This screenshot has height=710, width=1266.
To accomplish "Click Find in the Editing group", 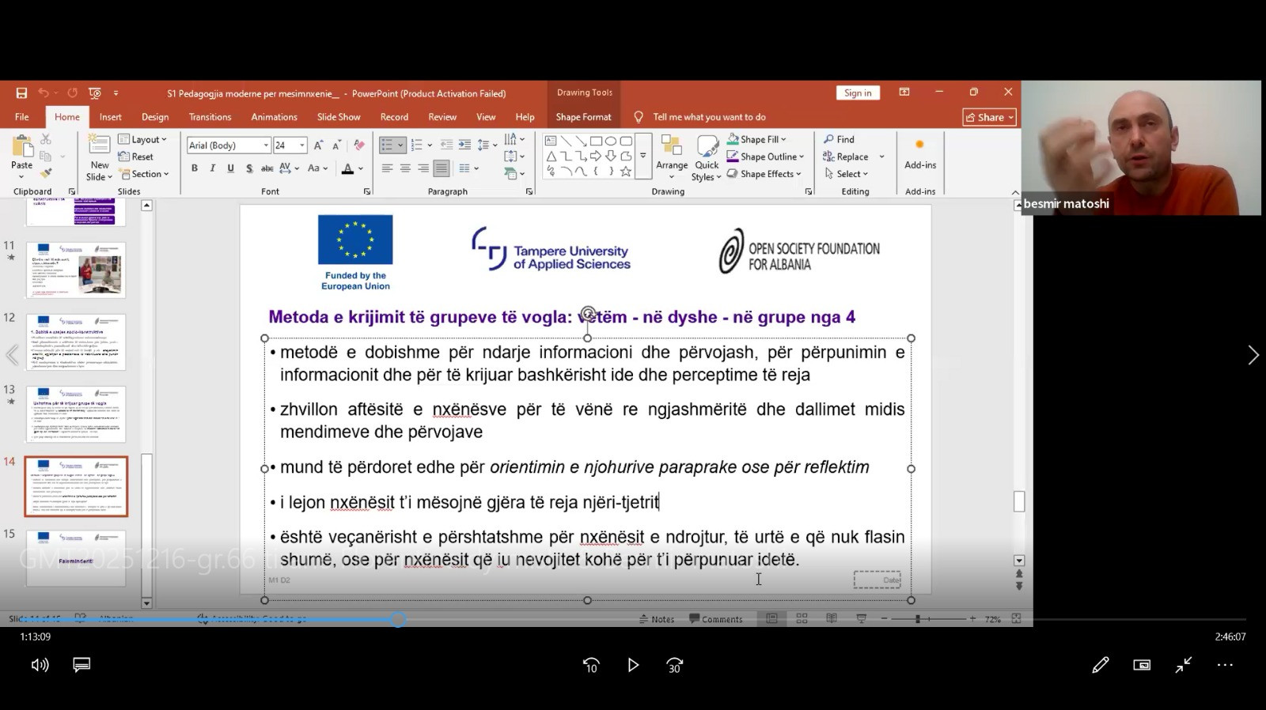I will pyautogui.click(x=840, y=139).
